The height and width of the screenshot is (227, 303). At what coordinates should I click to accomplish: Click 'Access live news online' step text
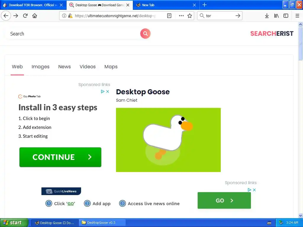[154, 204]
